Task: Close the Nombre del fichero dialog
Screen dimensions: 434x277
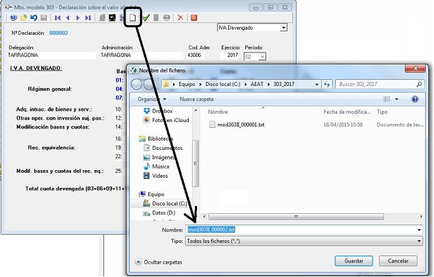Action: click(x=415, y=68)
